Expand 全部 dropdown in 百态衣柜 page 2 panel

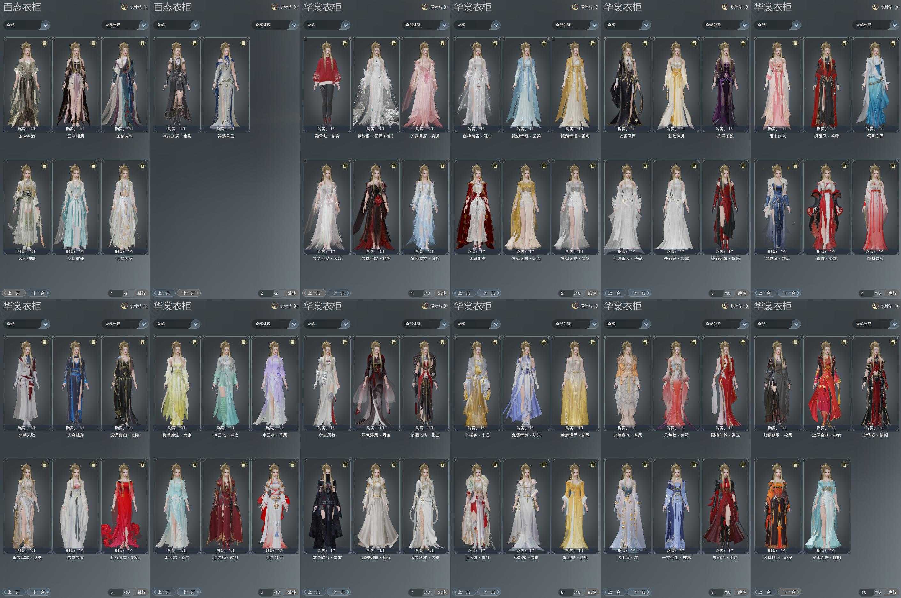196,25
